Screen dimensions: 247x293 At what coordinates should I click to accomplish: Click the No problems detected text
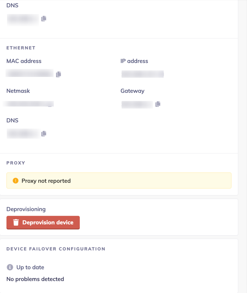click(x=35, y=279)
